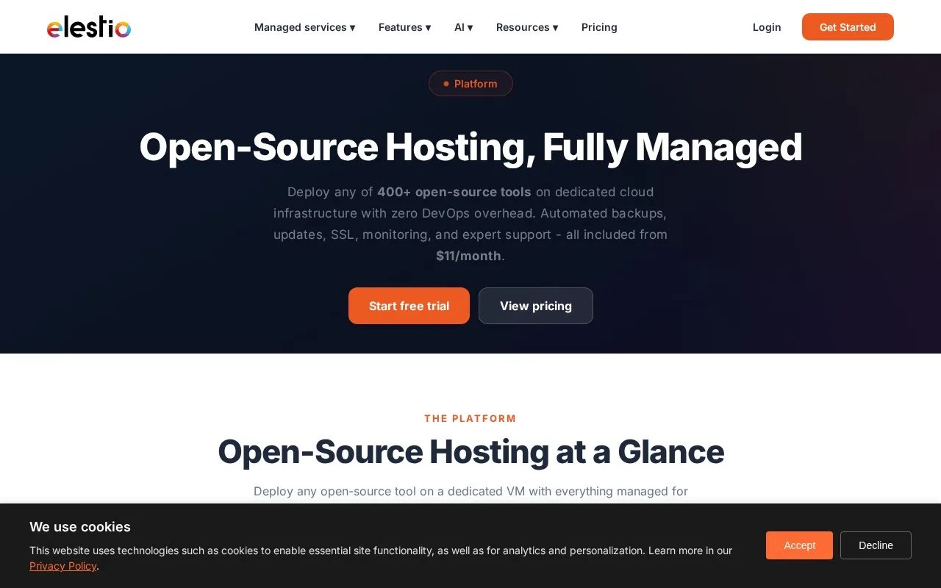The height and width of the screenshot is (588, 941).
Task: Click the Platform badge
Action: point(470,84)
